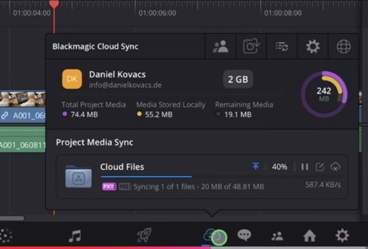The width and height of the screenshot is (368, 249).
Task: Click the edit icon for Cloud Files
Action: pyautogui.click(x=319, y=167)
